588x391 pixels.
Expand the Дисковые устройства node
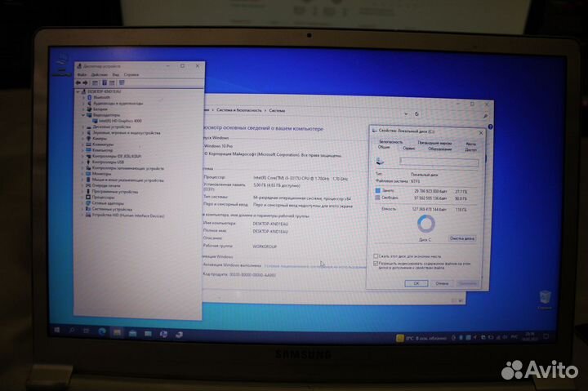click(x=82, y=127)
